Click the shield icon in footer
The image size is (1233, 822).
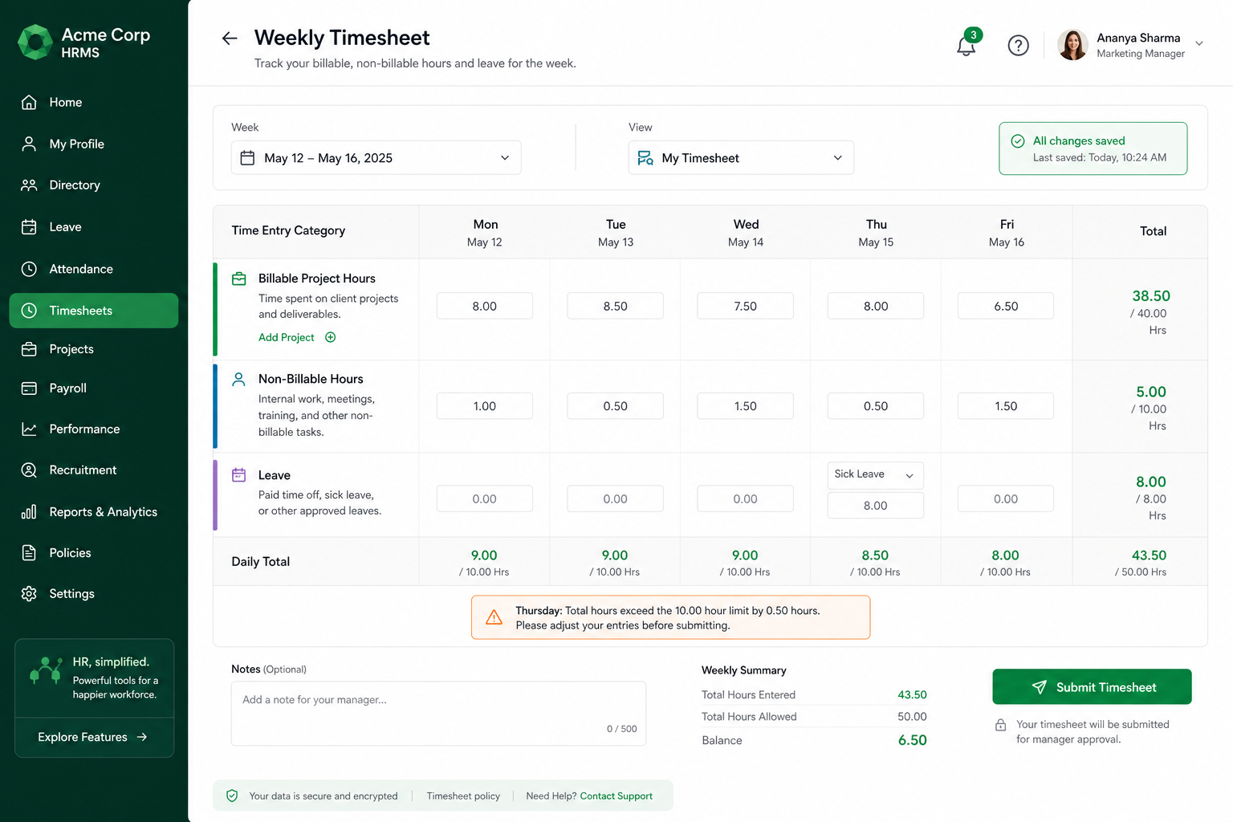tap(232, 796)
